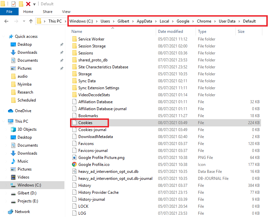The height and width of the screenshot is (217, 268).
Task: Sort by the Date modified column header
Action: [x=170, y=32]
